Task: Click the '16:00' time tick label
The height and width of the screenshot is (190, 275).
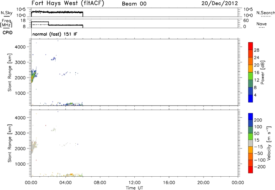Action: point(169,183)
